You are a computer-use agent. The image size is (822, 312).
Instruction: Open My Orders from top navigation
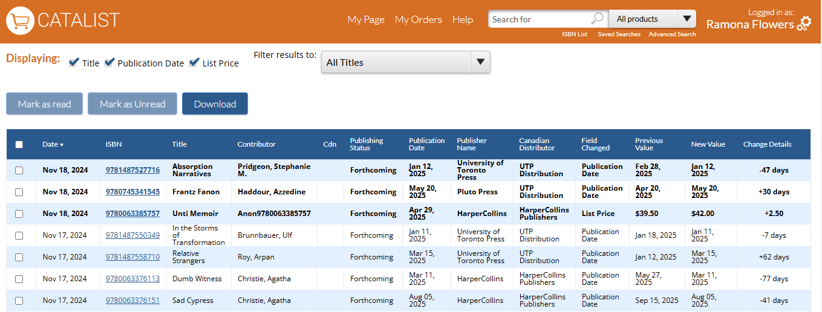pos(419,19)
